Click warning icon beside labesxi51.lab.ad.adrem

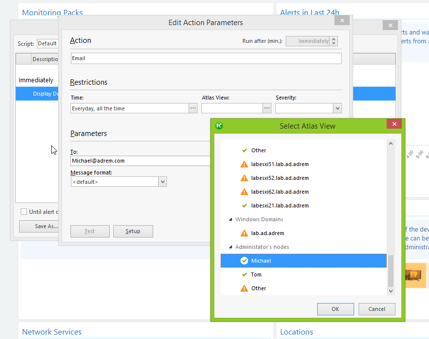point(244,164)
